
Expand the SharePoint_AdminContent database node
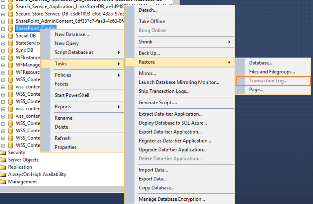3,22
